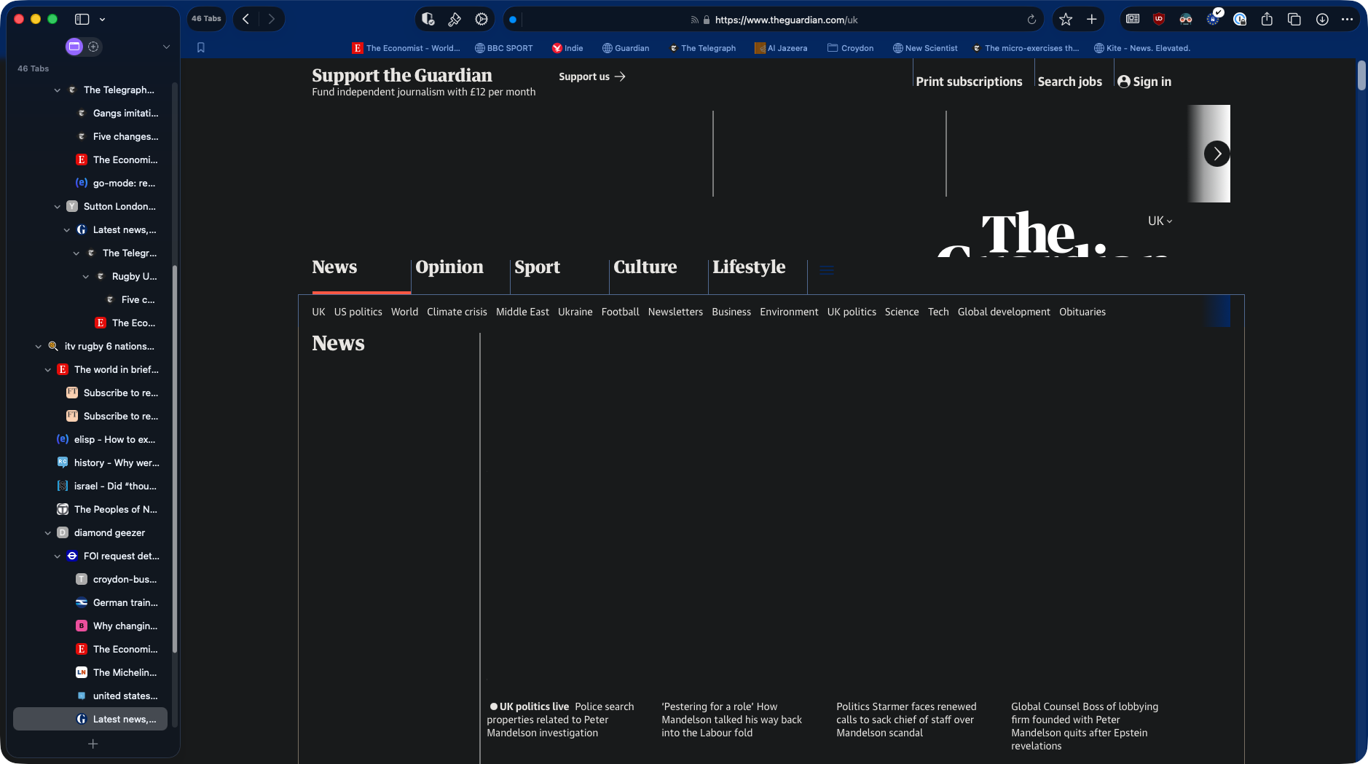Open the sidebar options dropdown arrow
The height and width of the screenshot is (764, 1368).
pos(102,19)
